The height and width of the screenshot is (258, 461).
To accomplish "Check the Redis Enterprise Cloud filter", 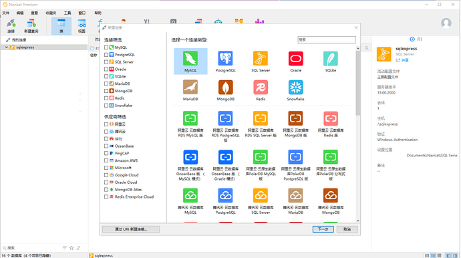I will [106, 197].
